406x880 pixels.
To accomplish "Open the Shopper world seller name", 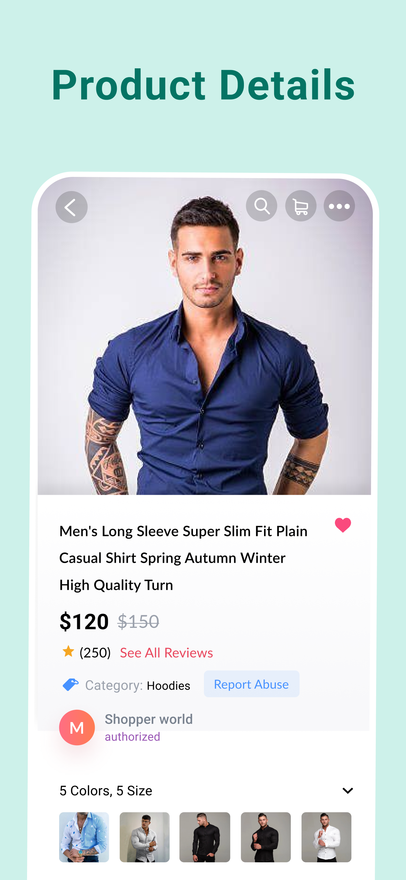I will click(x=149, y=719).
